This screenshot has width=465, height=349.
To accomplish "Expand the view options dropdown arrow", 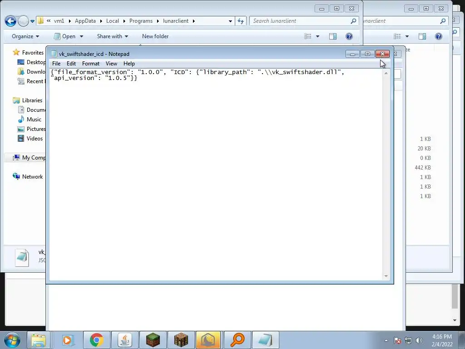I will [317, 36].
